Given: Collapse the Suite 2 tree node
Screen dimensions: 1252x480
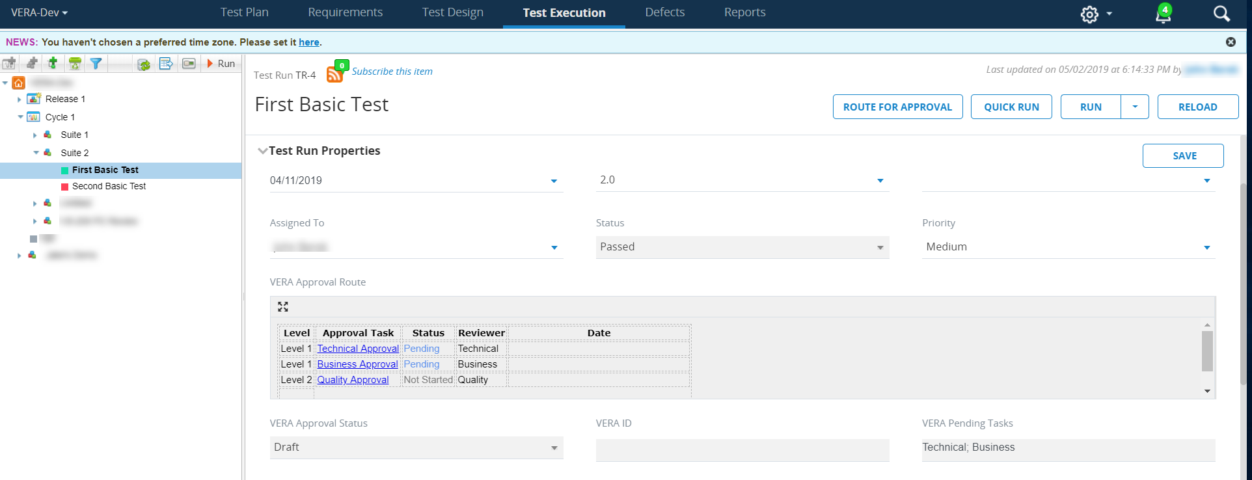Looking at the screenshot, I should click(36, 153).
